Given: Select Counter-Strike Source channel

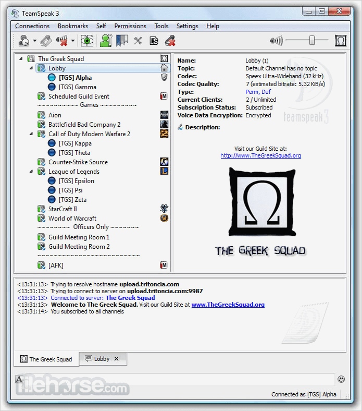Looking at the screenshot, I should (78, 162).
